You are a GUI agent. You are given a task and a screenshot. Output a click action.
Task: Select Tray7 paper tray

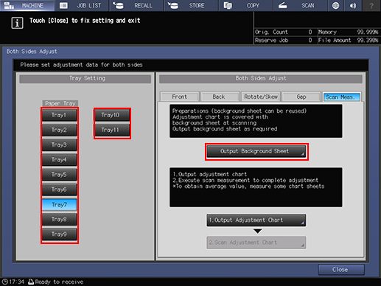click(x=59, y=205)
